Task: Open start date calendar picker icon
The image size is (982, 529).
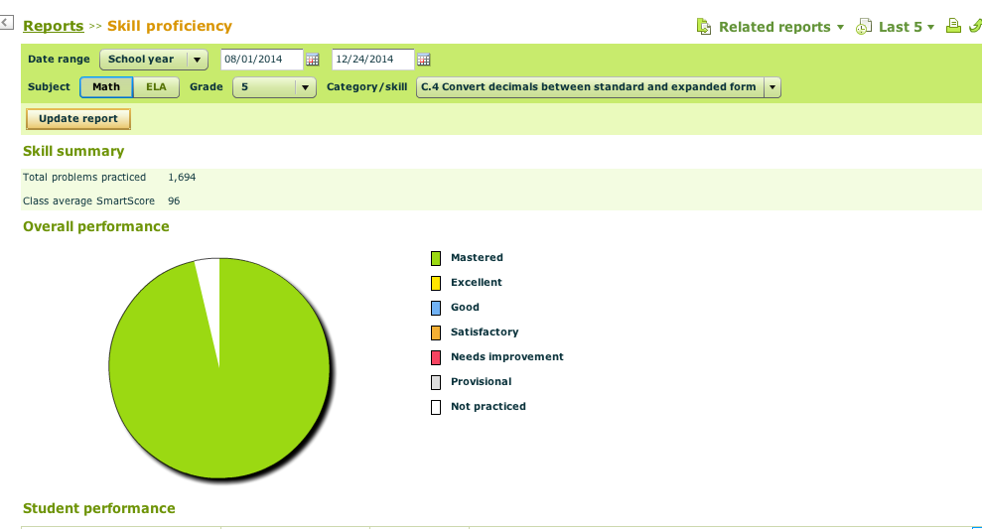Action: pos(312,60)
